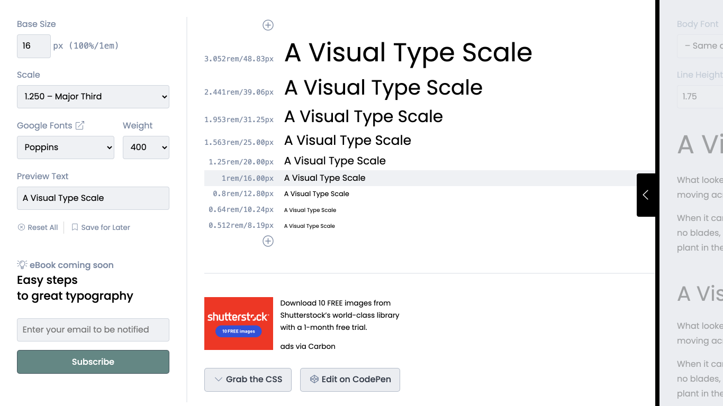Open the Weight 400 dropdown
The width and height of the screenshot is (723, 406).
[146, 147]
